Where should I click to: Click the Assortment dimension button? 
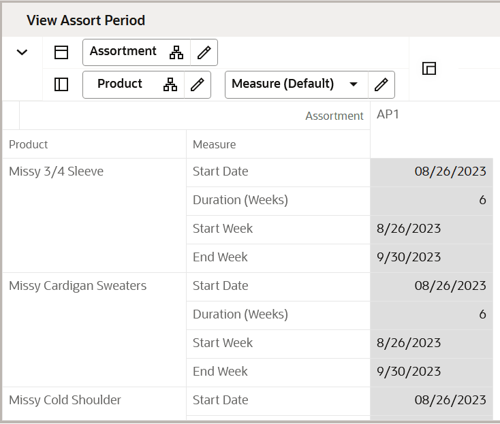(123, 52)
